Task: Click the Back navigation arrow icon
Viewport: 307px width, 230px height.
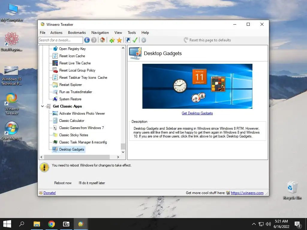Action: (87, 40)
